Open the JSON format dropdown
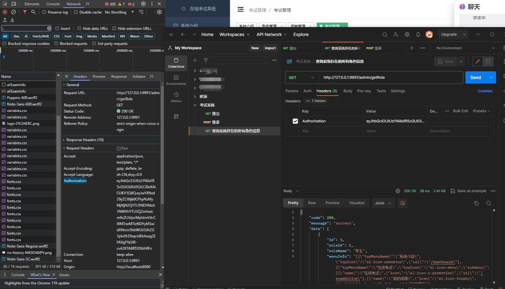This screenshot has height=289, width=505. tap(383, 203)
